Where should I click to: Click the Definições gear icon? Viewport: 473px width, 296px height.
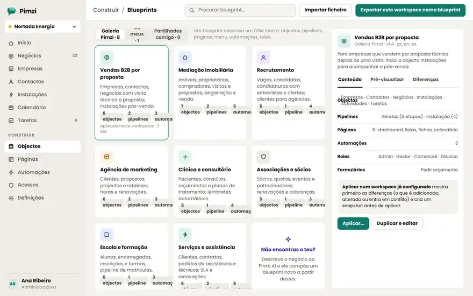(11, 198)
